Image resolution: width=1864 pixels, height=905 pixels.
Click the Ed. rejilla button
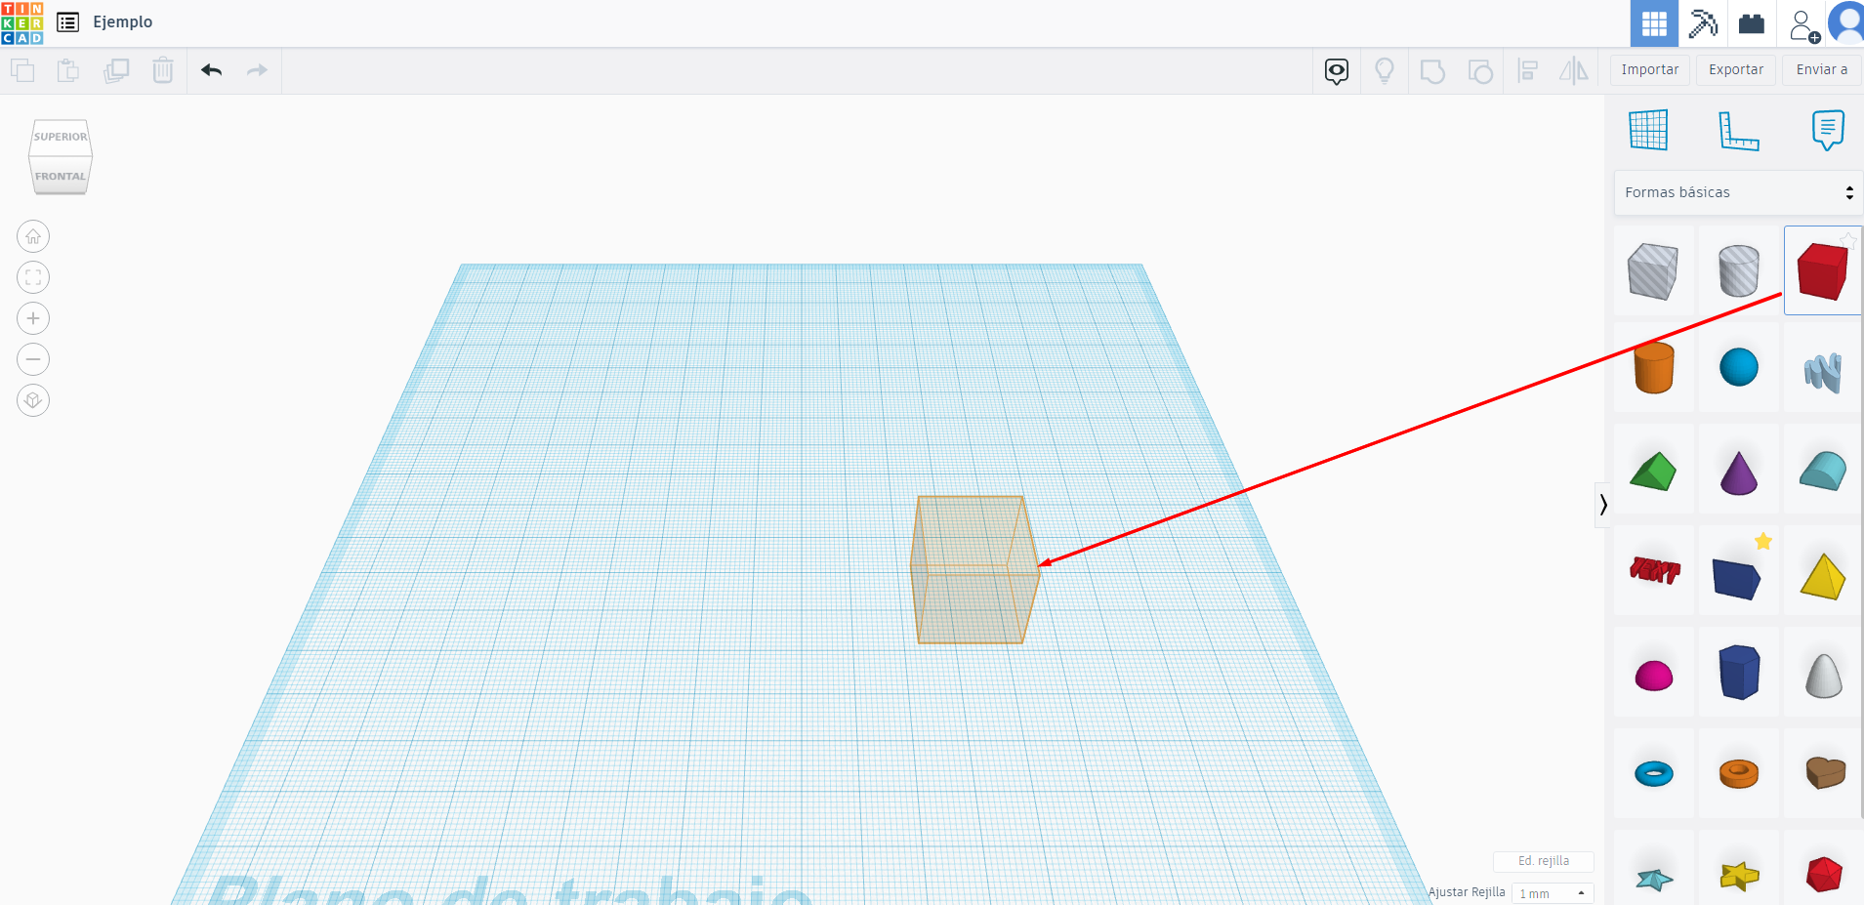1544,861
